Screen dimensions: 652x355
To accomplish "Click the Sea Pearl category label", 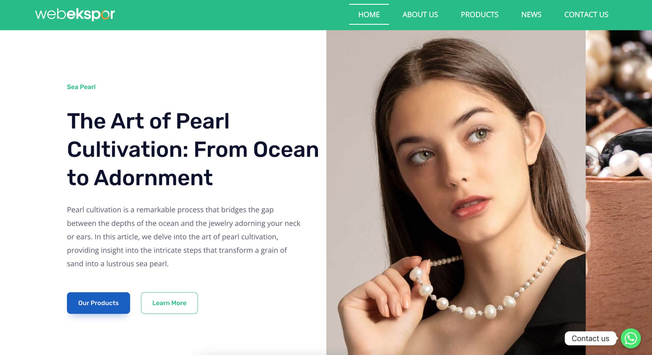I will (81, 87).
